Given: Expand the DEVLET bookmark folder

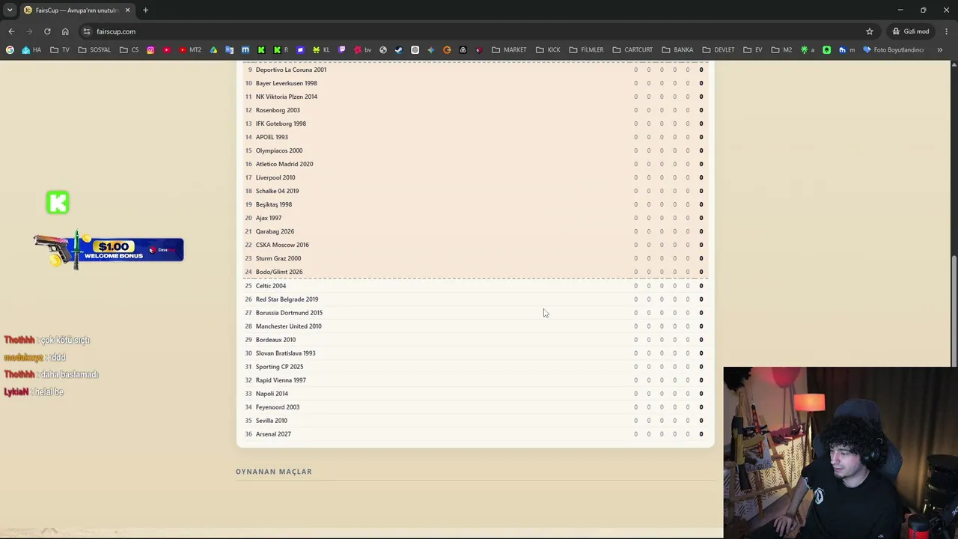Looking at the screenshot, I should [718, 50].
